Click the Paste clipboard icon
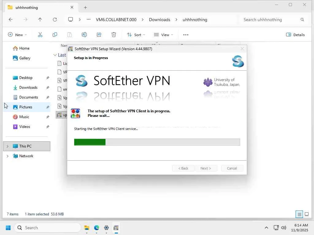This screenshot has width=314, height=235. pyautogui.click(x=70, y=35)
